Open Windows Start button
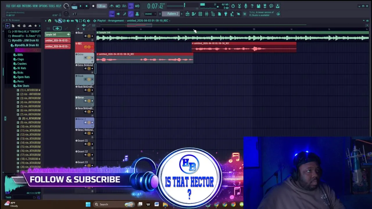Screen dimensions: 372x209 [88, 204]
